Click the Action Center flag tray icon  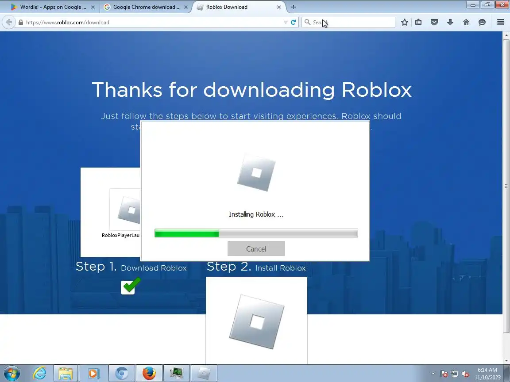point(444,374)
